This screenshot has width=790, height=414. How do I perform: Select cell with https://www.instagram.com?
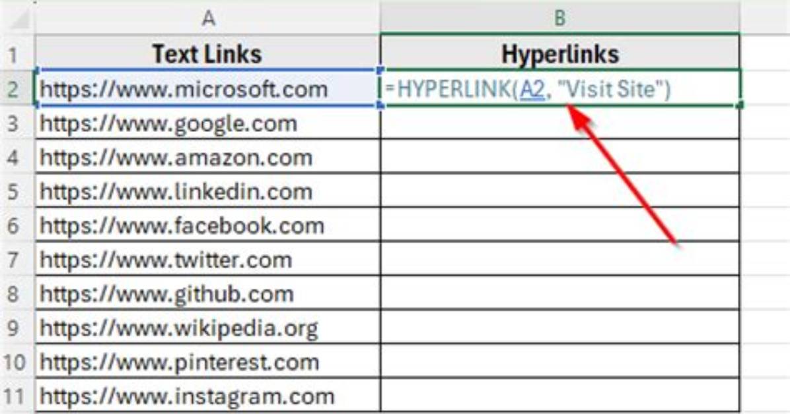[x=207, y=396]
